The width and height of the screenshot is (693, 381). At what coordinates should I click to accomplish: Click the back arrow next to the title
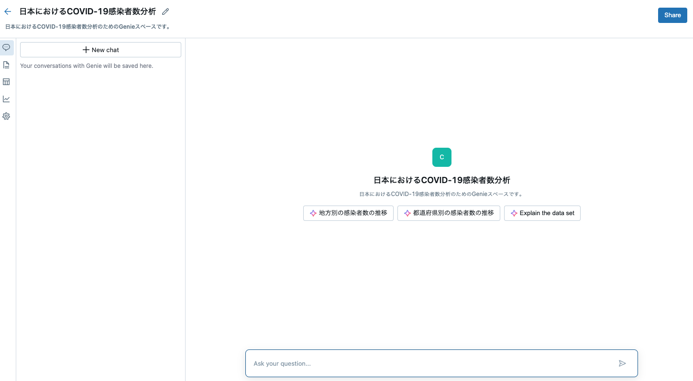coord(7,11)
